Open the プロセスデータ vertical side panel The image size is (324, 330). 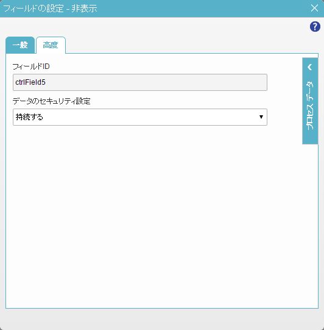(310, 101)
